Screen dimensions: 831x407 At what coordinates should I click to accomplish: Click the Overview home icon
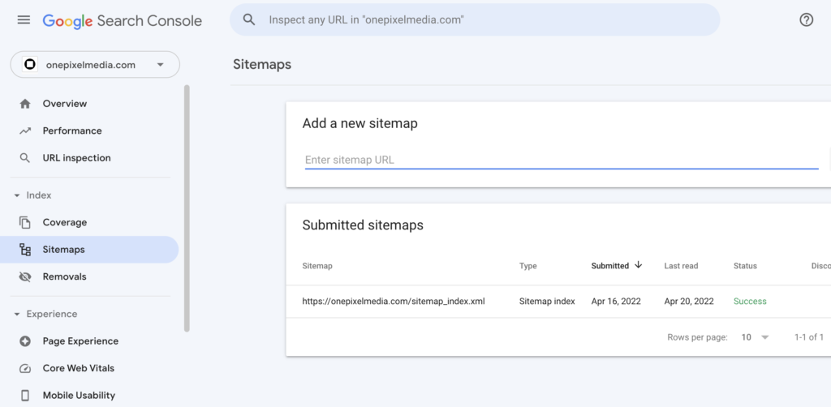[25, 104]
